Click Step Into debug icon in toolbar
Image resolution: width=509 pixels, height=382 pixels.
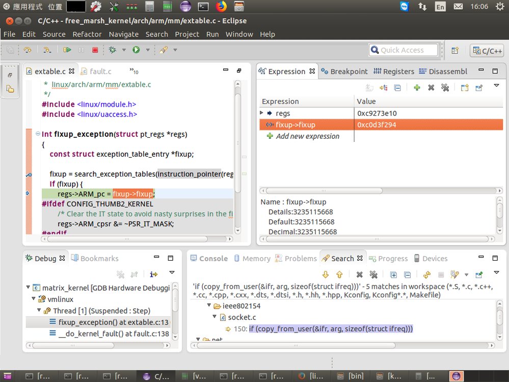(47, 49)
